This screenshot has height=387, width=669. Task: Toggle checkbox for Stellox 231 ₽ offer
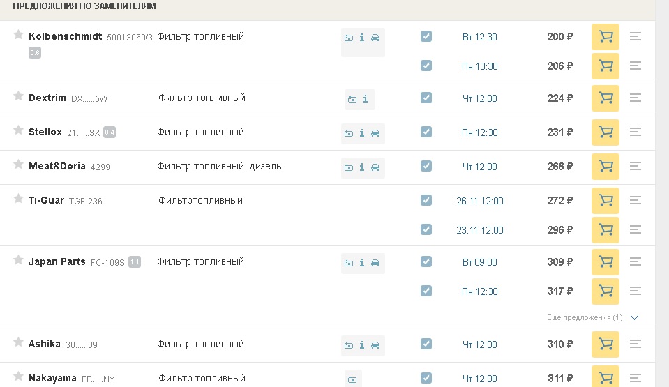tap(426, 132)
